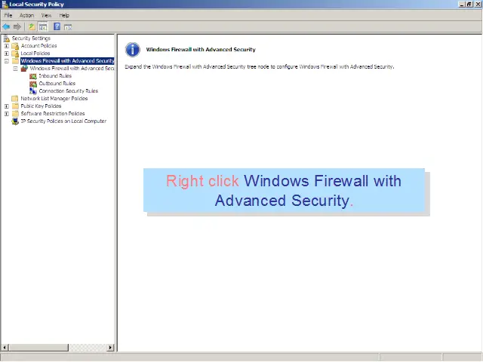
Task: Click the highlighted Windows Firewall folder icon
Action: [15, 61]
